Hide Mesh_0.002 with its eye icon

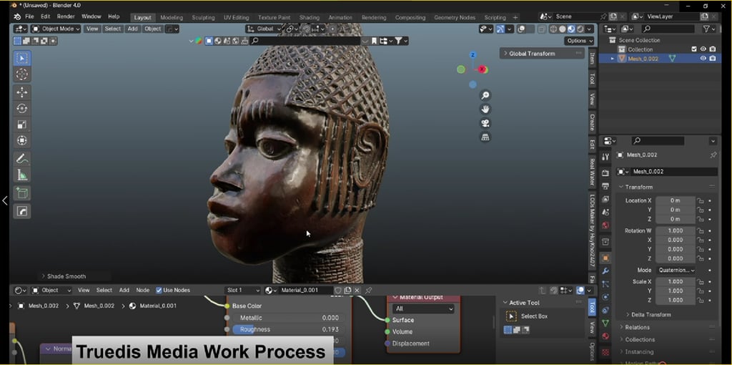click(x=703, y=59)
